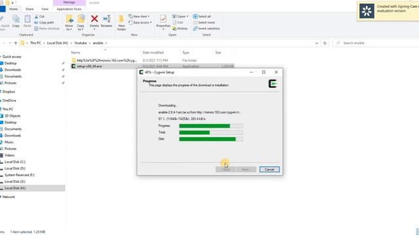
Task: Open OneDrive in navigation pane
Action: [x=9, y=101]
